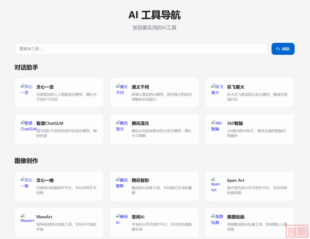Click description 清华团队开发的双语对话语言模型

67,133
